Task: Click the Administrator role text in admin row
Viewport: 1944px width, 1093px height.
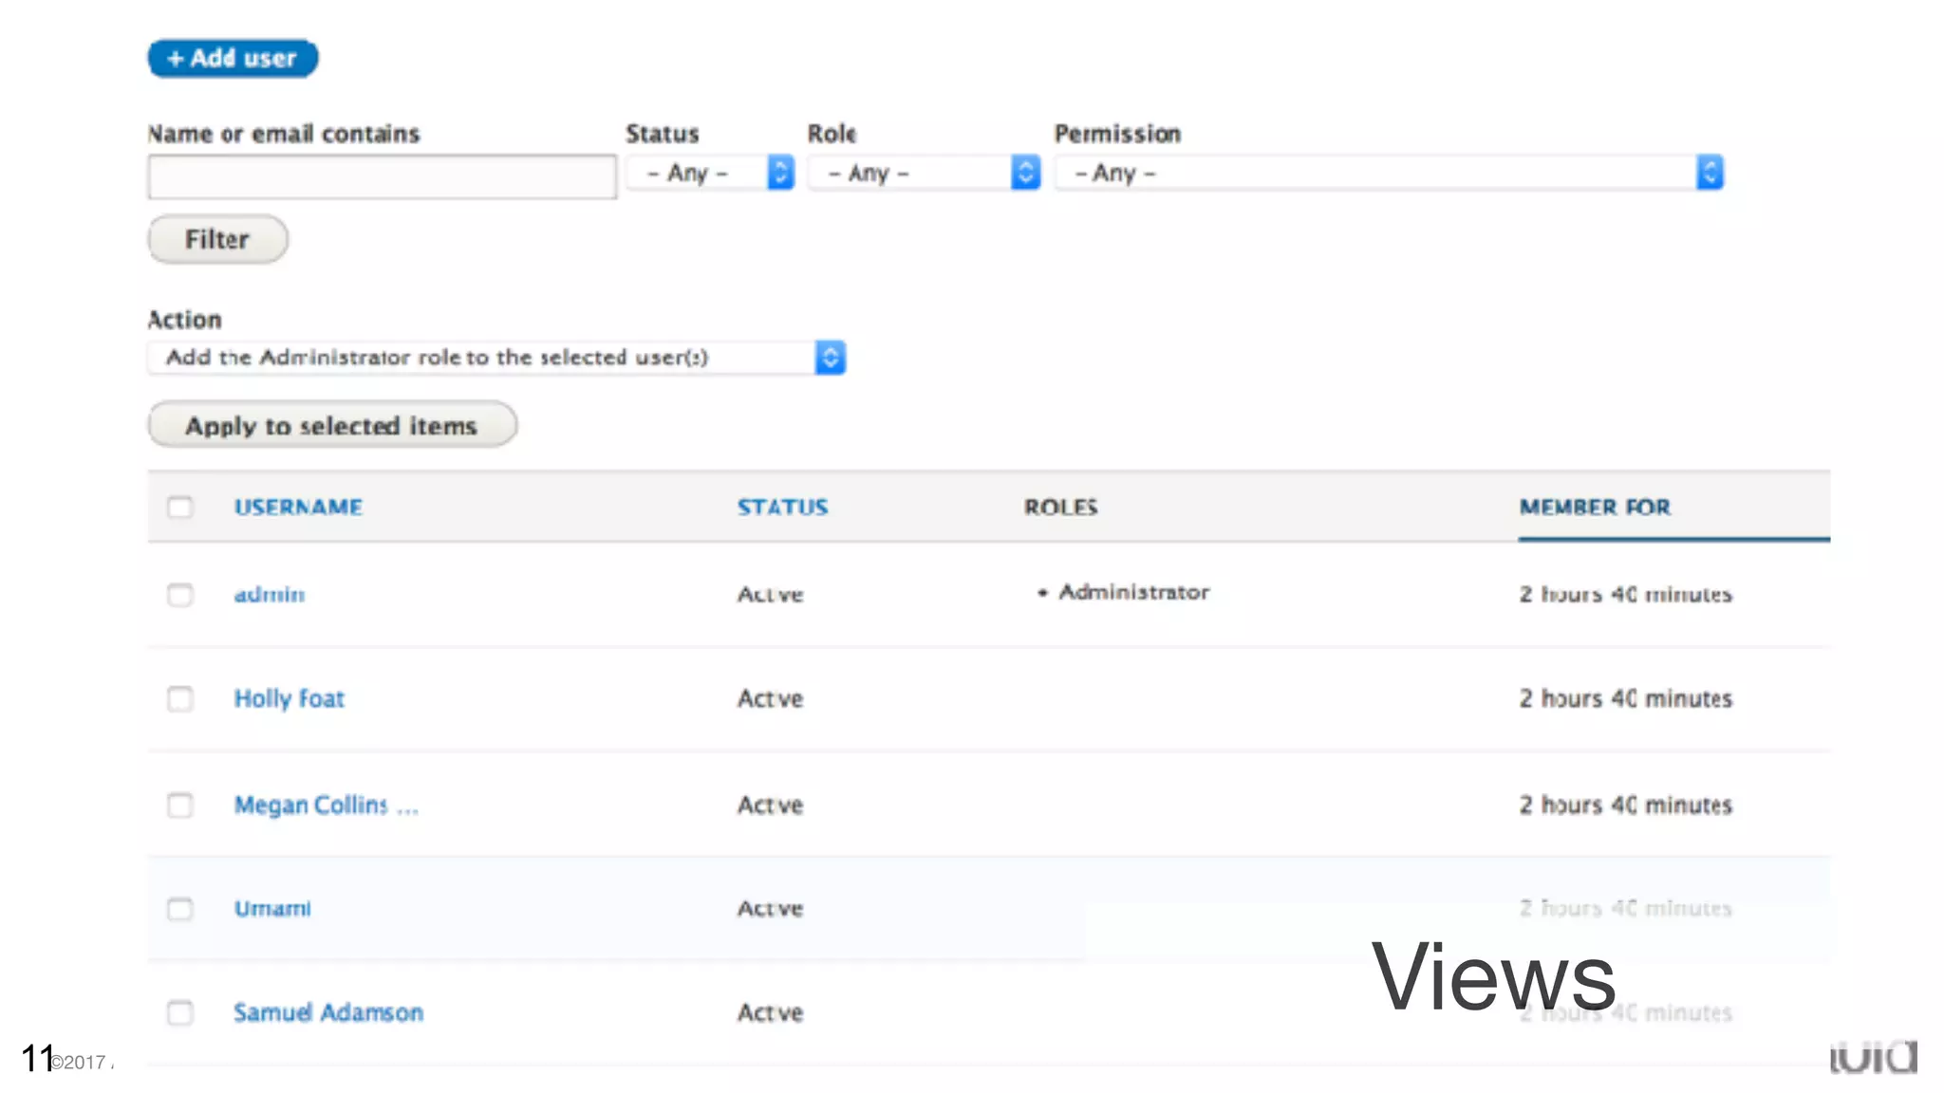Action: [1133, 592]
